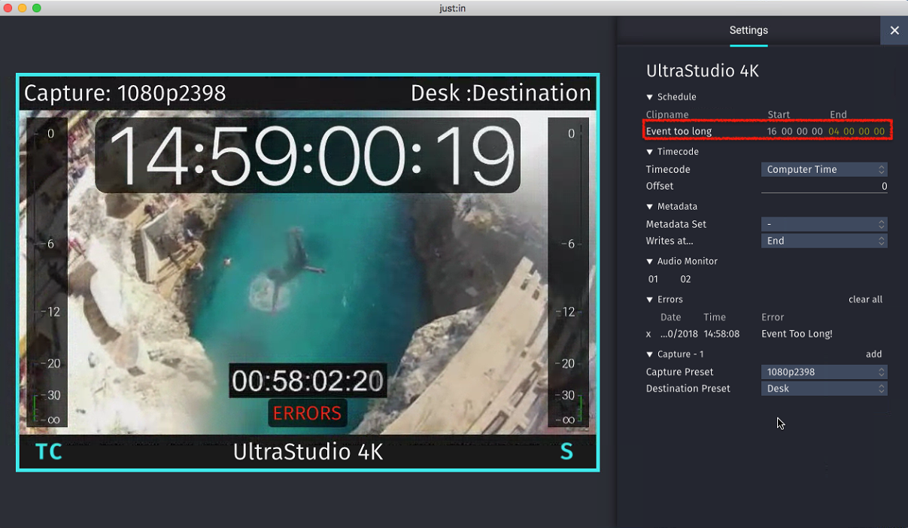Collapse the Errors section triangle
The height and width of the screenshot is (528, 908).
650,300
